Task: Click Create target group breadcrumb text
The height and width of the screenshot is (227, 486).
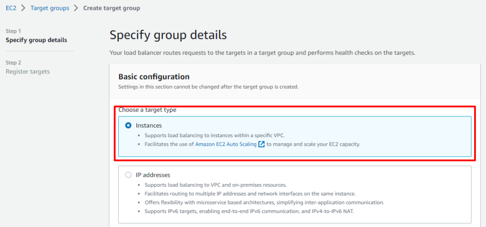Action: [112, 8]
